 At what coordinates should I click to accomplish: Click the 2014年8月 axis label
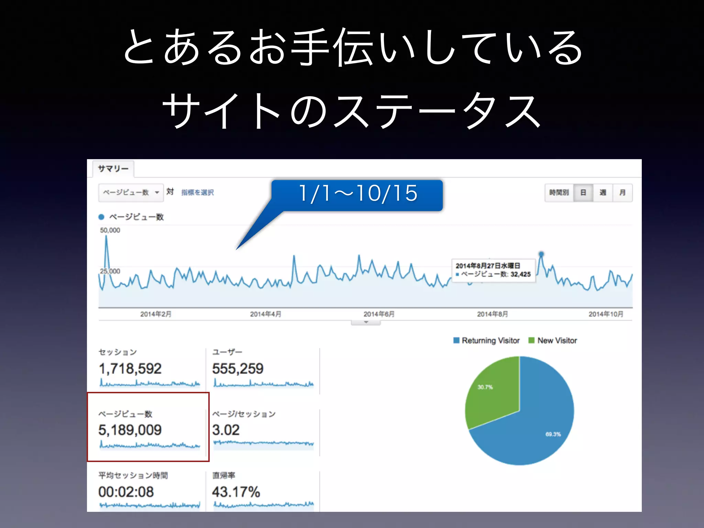[x=492, y=314]
